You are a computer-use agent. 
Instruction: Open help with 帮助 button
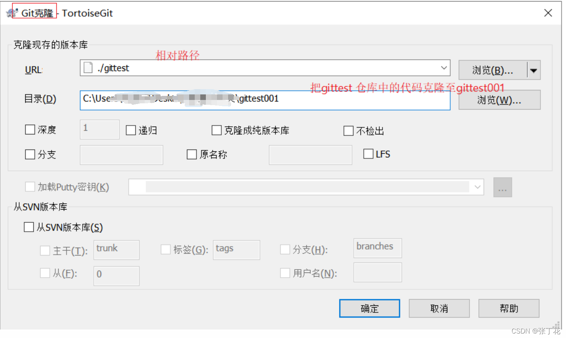tap(509, 308)
